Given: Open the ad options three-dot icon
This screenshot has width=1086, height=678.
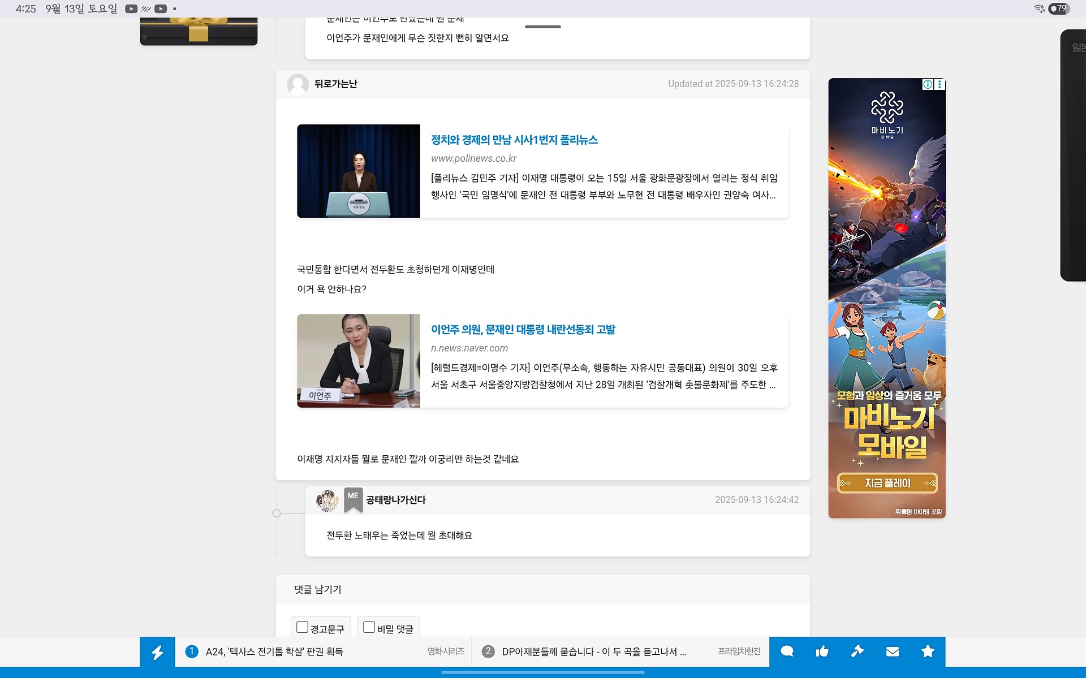Looking at the screenshot, I should tap(940, 84).
